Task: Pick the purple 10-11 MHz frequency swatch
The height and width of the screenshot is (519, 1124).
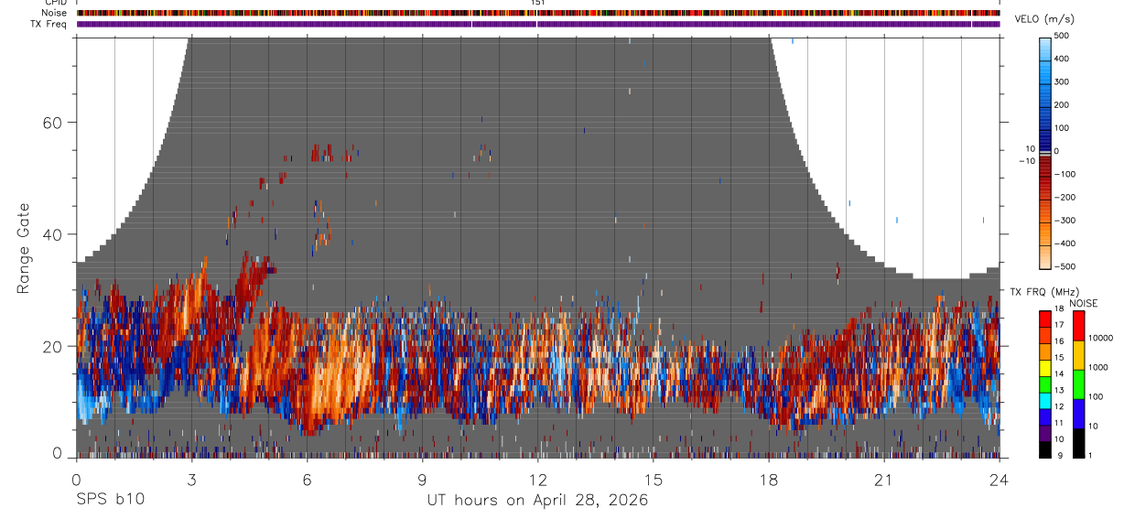Action: pos(1045,431)
